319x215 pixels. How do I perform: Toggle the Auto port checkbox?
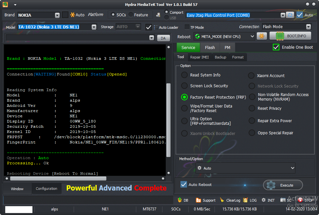[x=299, y=15]
